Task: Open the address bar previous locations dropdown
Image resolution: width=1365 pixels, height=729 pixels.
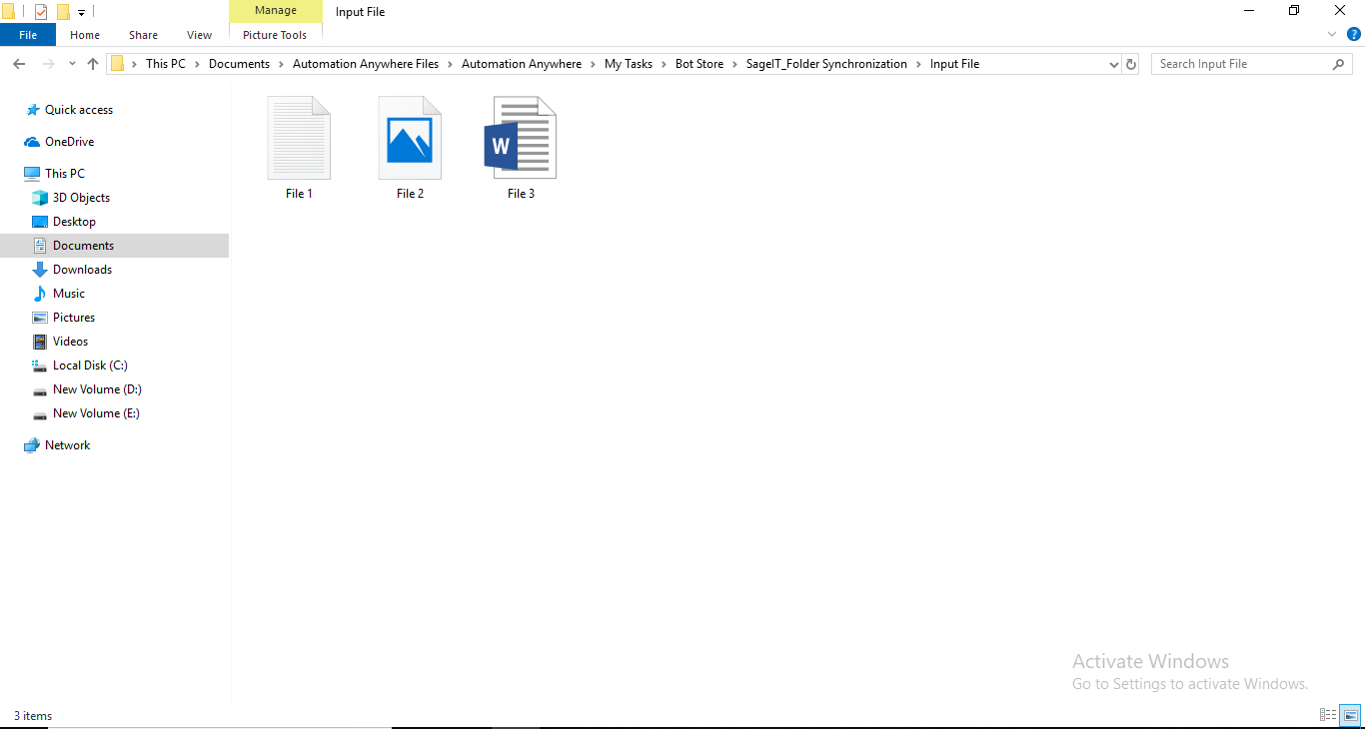Action: 1114,64
